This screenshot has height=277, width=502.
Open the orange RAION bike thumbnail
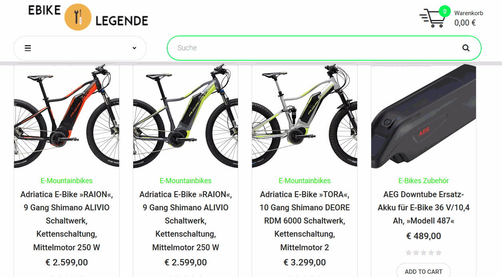(66, 116)
